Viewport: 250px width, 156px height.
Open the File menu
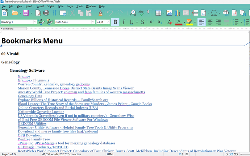coord(4,6)
